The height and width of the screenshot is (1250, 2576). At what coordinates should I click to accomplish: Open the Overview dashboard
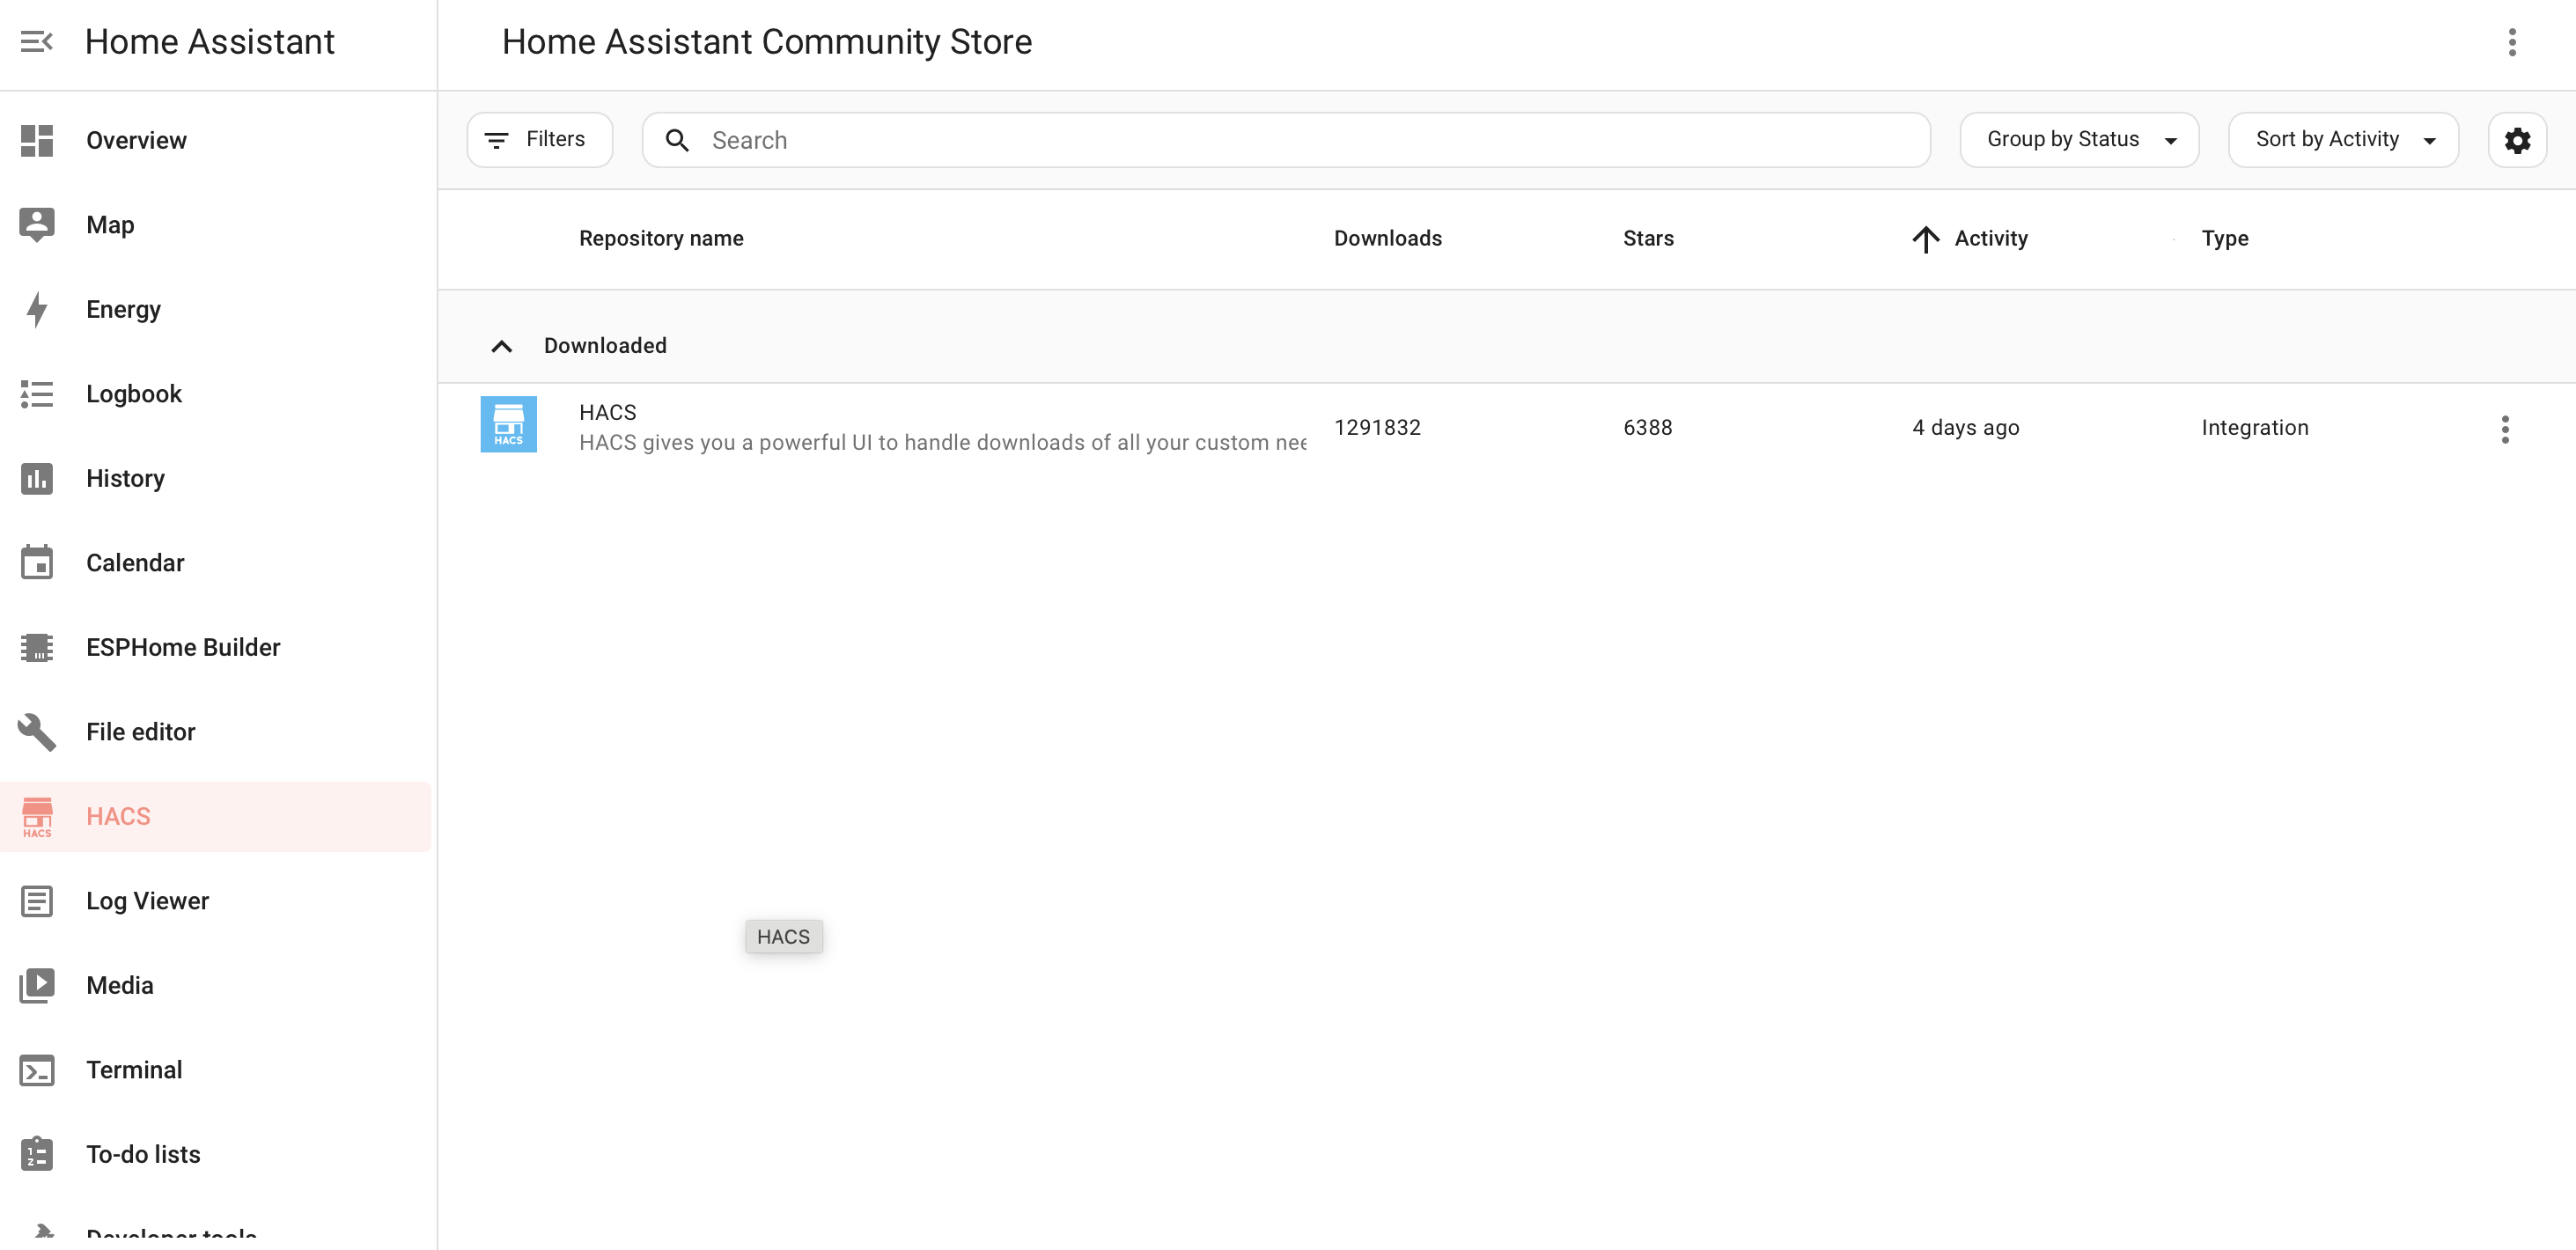pyautogui.click(x=136, y=140)
